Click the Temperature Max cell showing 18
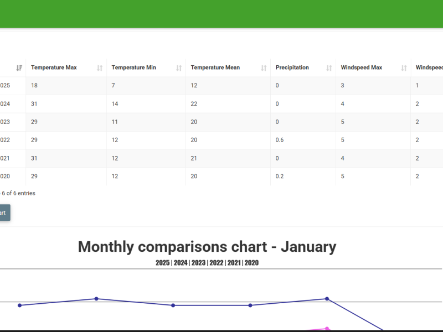The width and height of the screenshot is (443, 332). click(34, 86)
